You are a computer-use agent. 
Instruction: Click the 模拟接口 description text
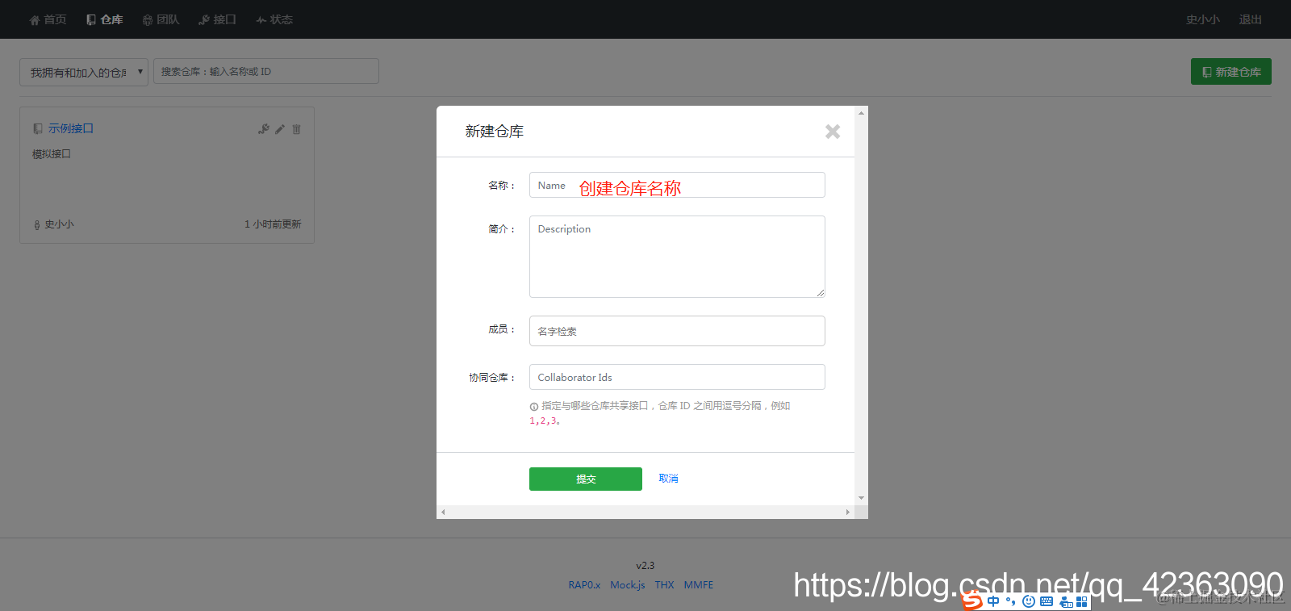(x=52, y=153)
